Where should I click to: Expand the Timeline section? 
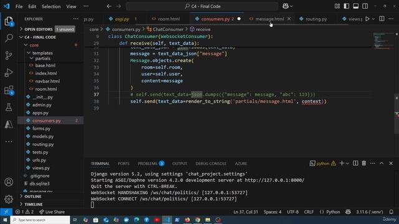pos(50,204)
